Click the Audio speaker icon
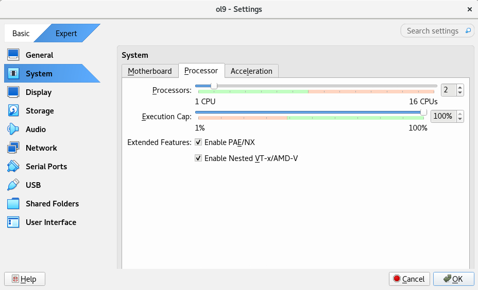 pos(13,129)
